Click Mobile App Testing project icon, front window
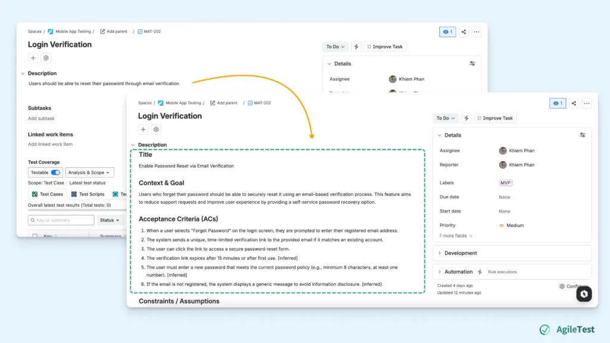The image size is (610, 343). [x=161, y=103]
